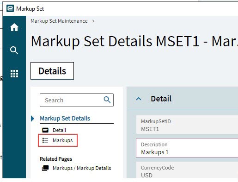The height and width of the screenshot is (182, 238).
Task: Click the CurrencyCode field USD
Action: pos(187,170)
